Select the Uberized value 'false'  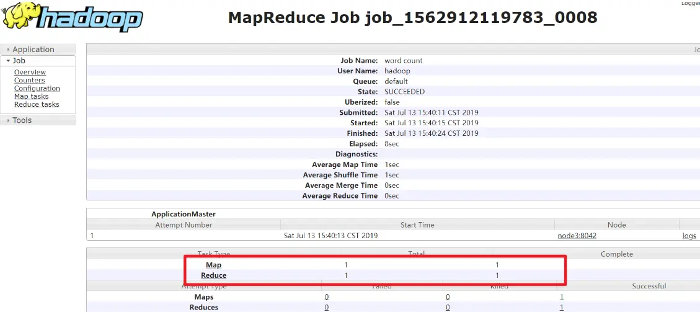click(x=392, y=102)
